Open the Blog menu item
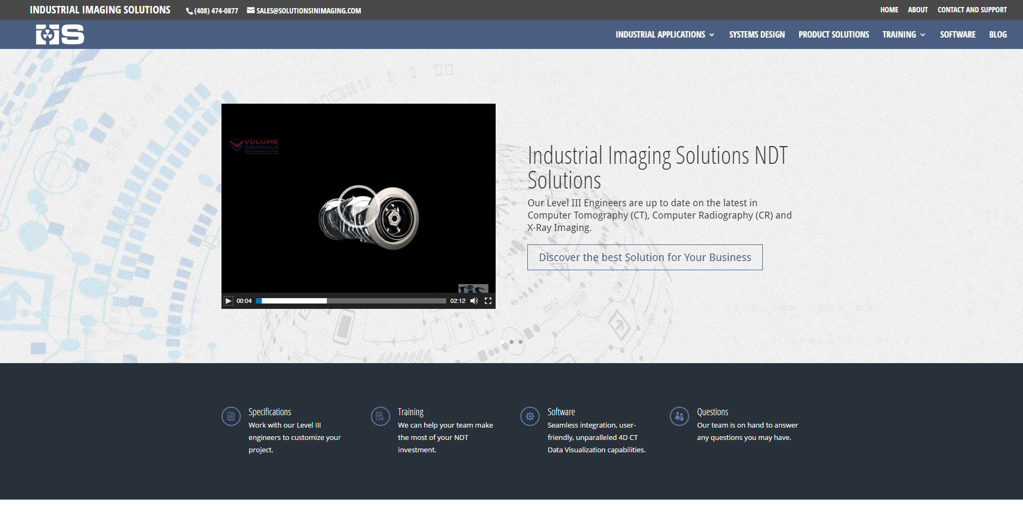Image resolution: width=1023 pixels, height=513 pixels. (998, 34)
